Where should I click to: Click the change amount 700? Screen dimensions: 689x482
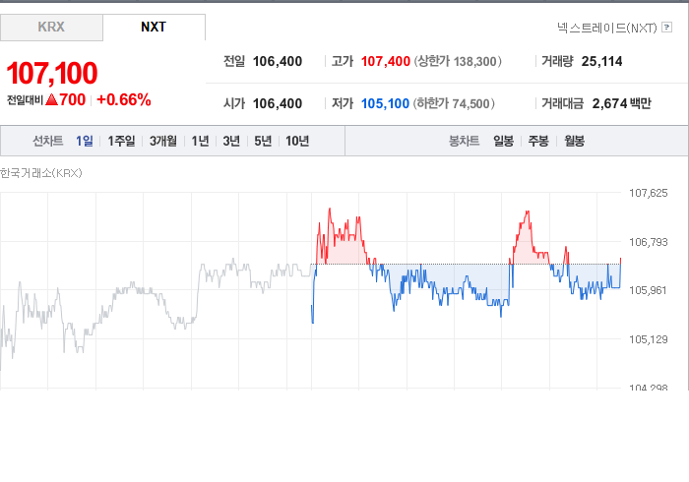click(73, 99)
